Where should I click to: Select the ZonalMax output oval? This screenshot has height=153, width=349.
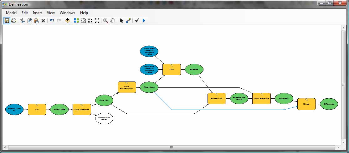point(284,98)
